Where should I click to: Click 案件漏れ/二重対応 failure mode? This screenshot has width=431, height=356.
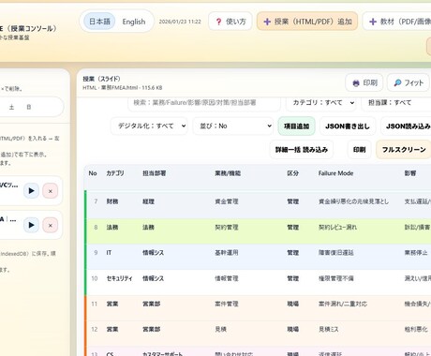(343, 304)
